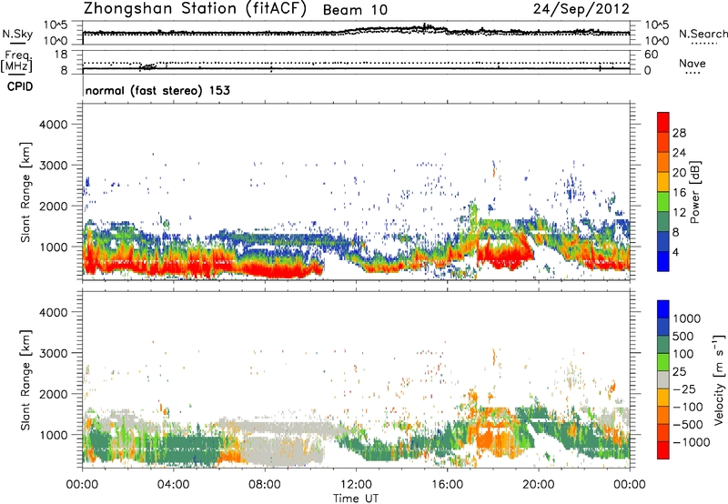The width and height of the screenshot is (728, 504).
Task: Click the 'Slant Range [km]' label of power panel
Action: (x=25, y=192)
